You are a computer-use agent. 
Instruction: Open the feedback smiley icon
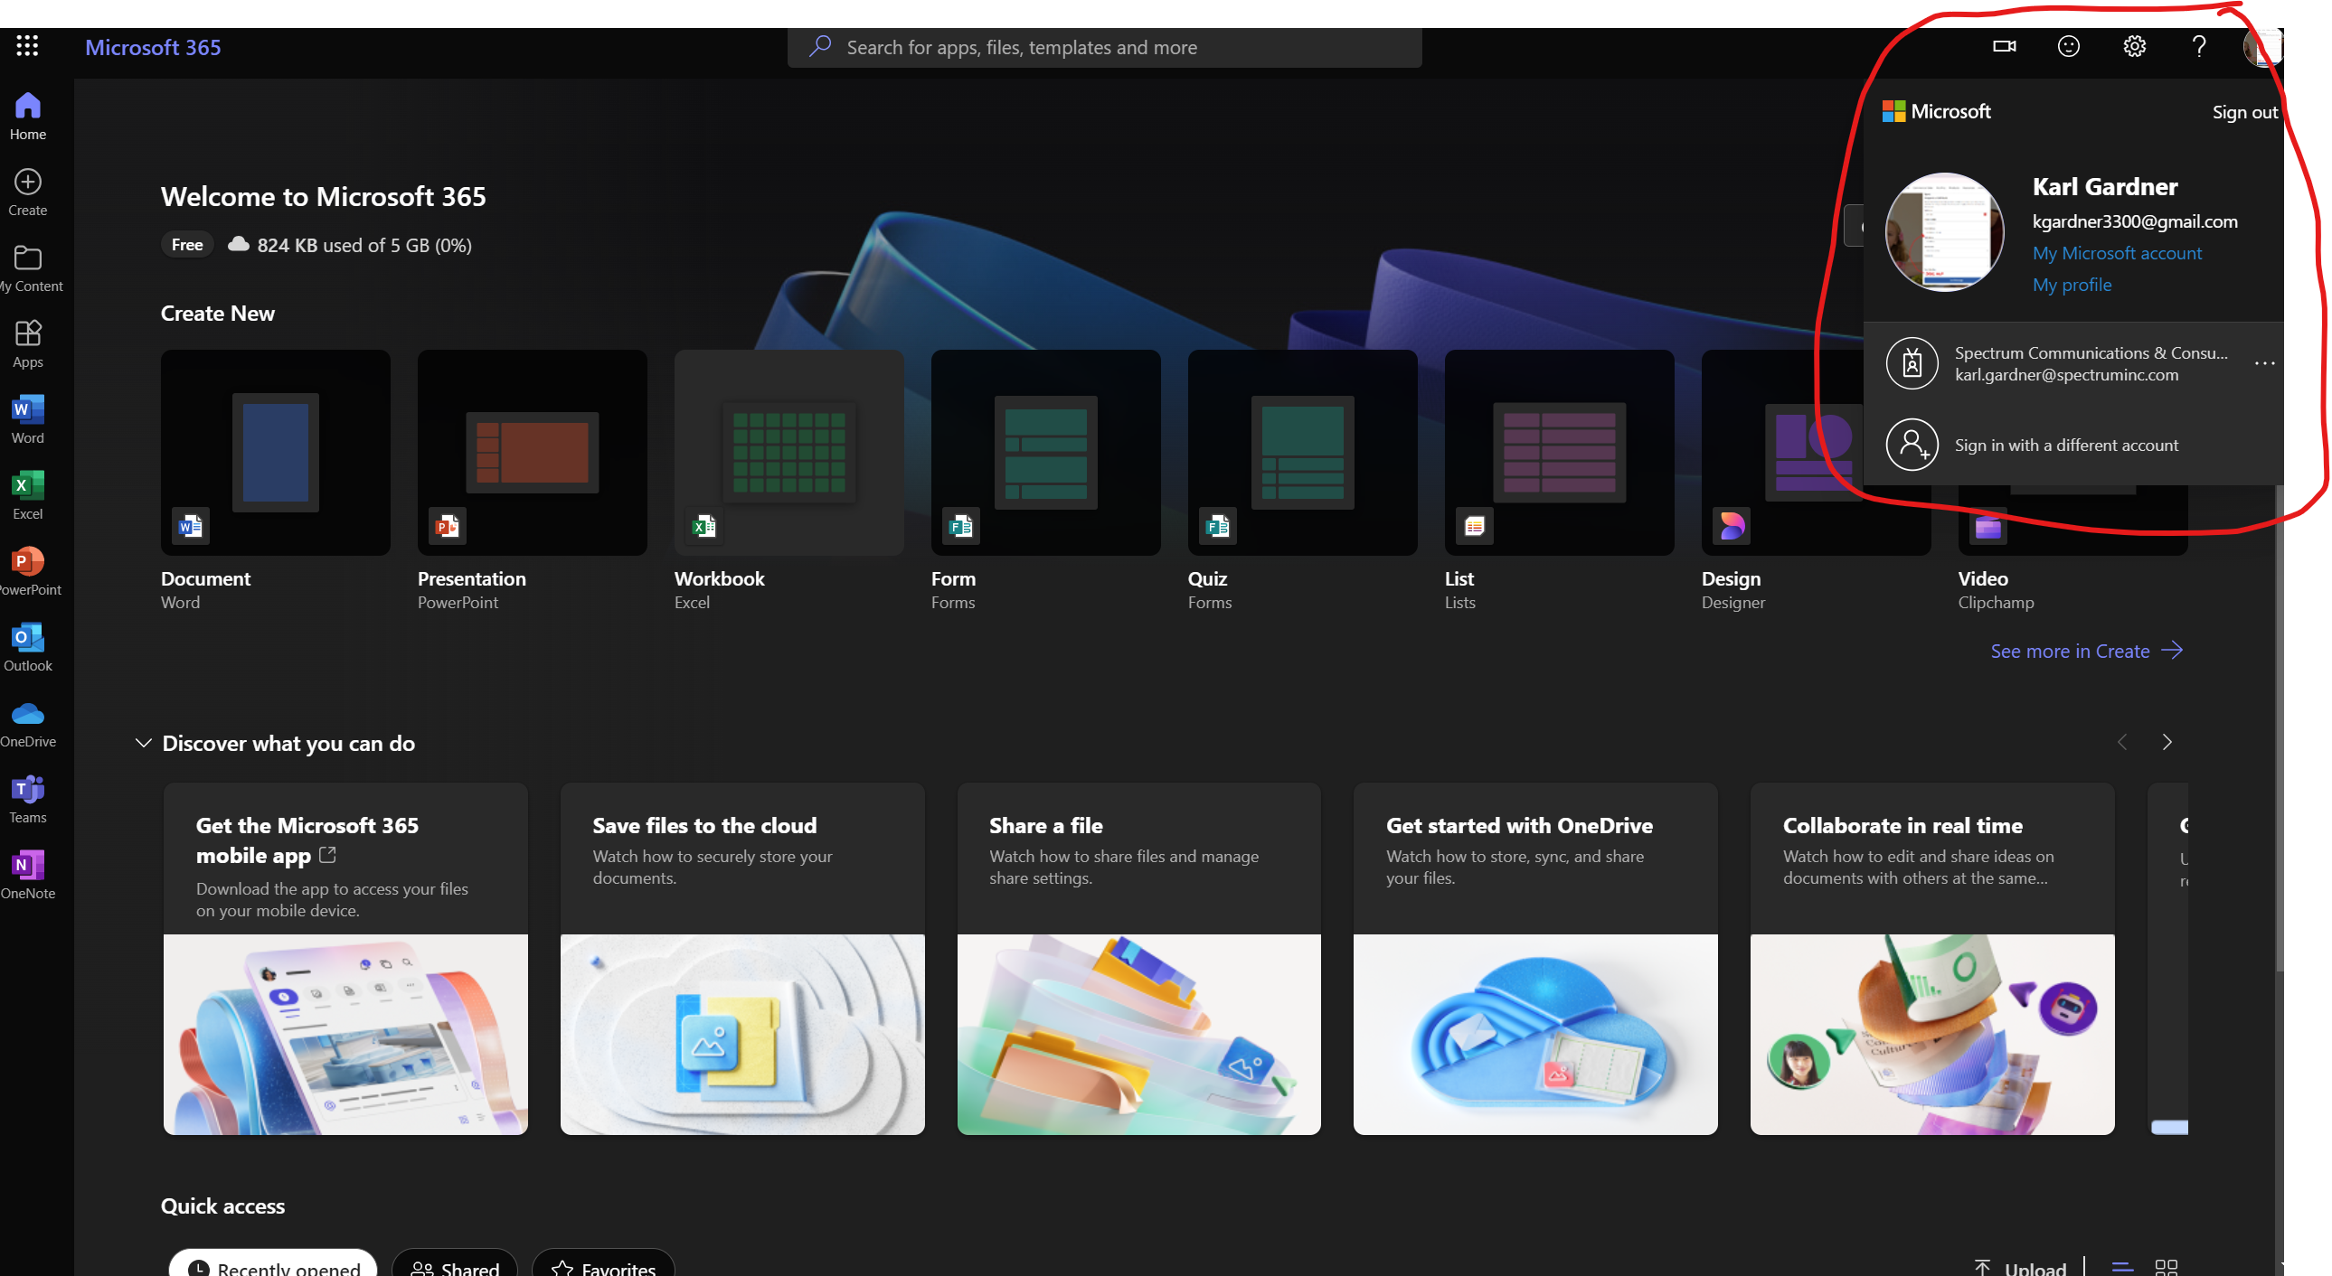click(x=2069, y=46)
